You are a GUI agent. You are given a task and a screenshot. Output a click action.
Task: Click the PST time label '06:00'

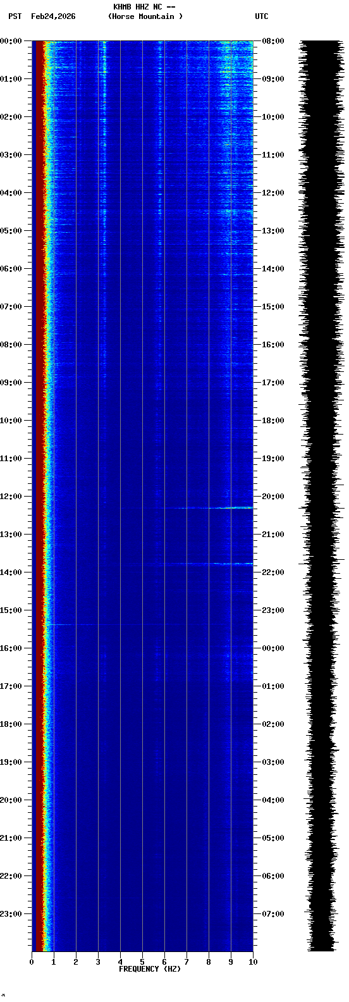click(x=11, y=269)
